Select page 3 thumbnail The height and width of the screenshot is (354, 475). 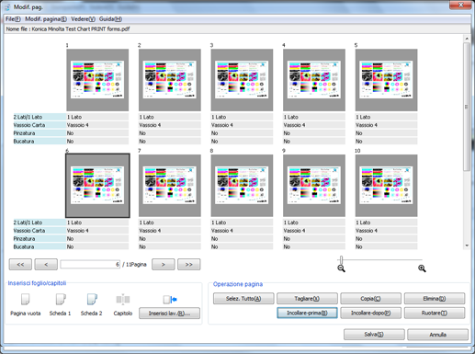coord(242,80)
